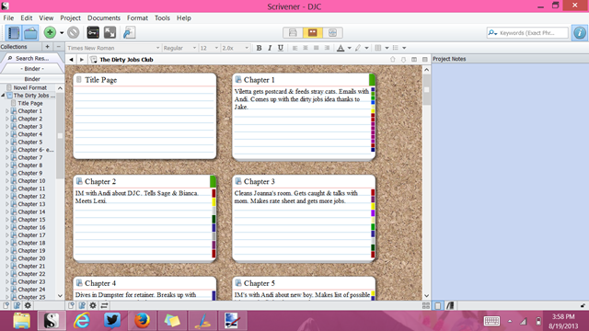
Task: Click the Collections toolbar icon
Action: pyautogui.click(x=30, y=33)
